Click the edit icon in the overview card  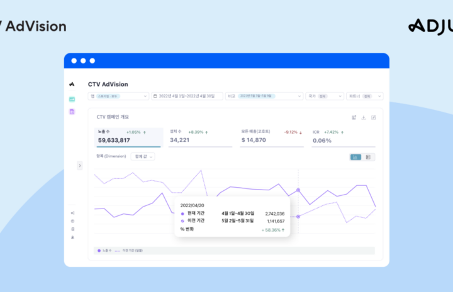[373, 117]
